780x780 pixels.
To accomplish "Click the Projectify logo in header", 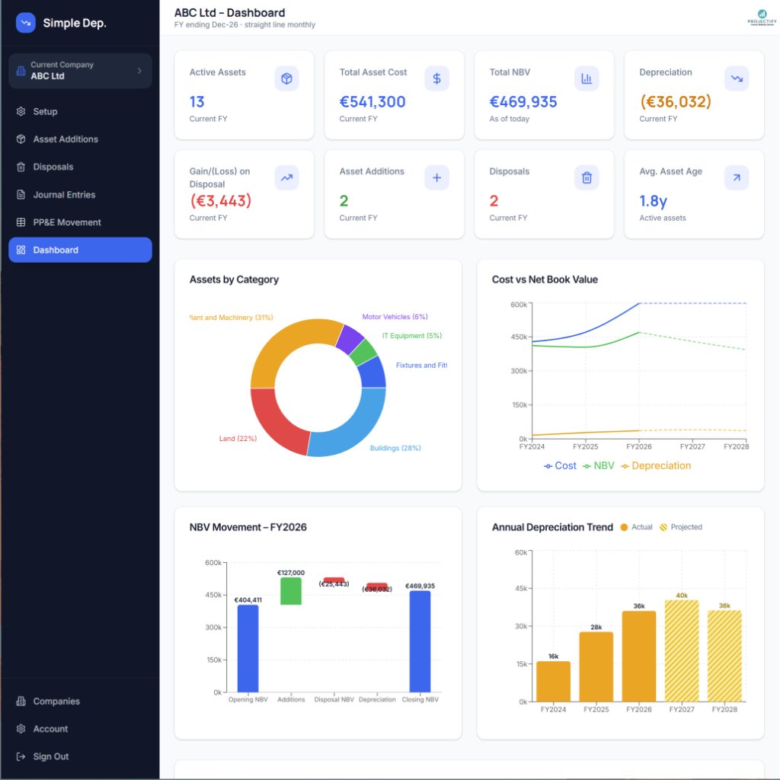I will (762, 18).
